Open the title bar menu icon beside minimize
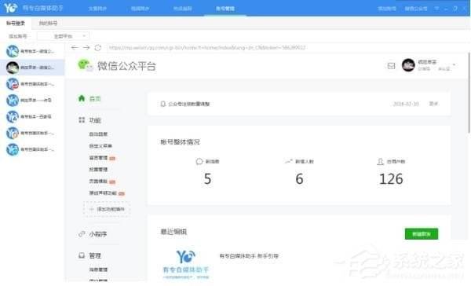 pyautogui.click(x=436, y=9)
